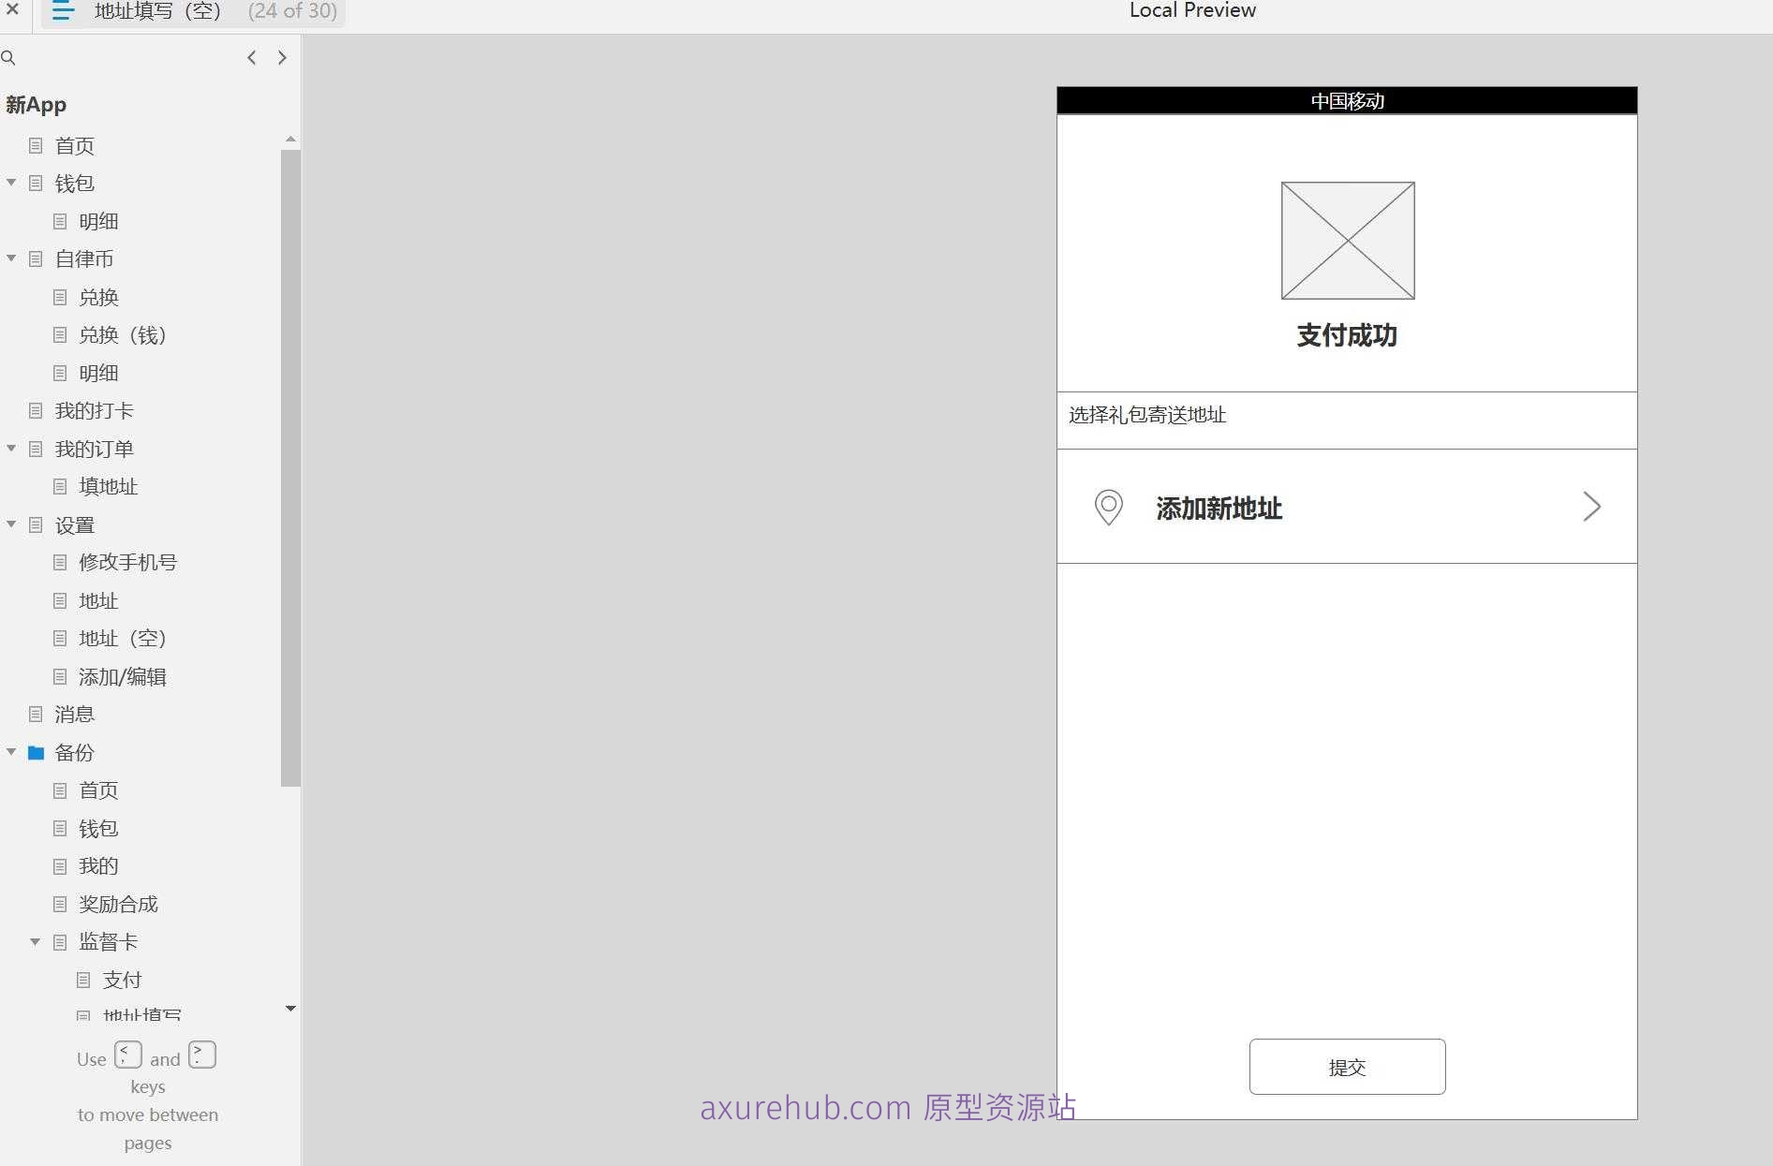Viewport: 1773px width, 1166px height.
Task: Collapse the 钱包 tree branch
Action: tap(11, 183)
